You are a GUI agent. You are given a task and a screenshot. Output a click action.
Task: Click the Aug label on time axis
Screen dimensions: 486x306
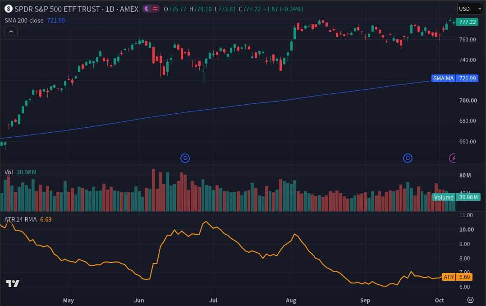point(291,301)
